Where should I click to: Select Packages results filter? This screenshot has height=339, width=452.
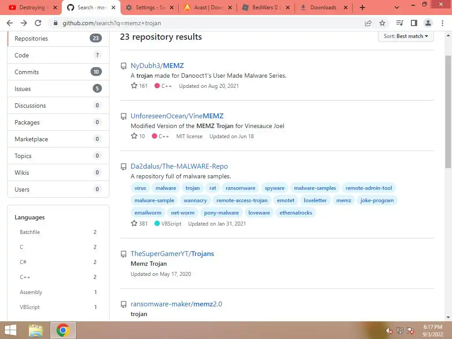tap(58, 122)
